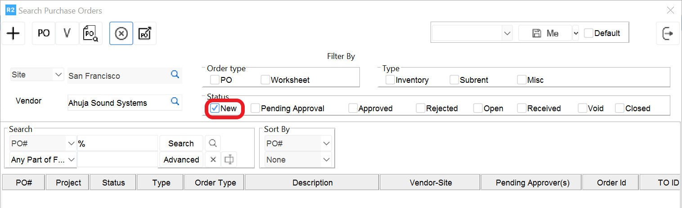Expand the Sort By PO# dropdown
Screen dimensions: 682x208
click(x=326, y=144)
